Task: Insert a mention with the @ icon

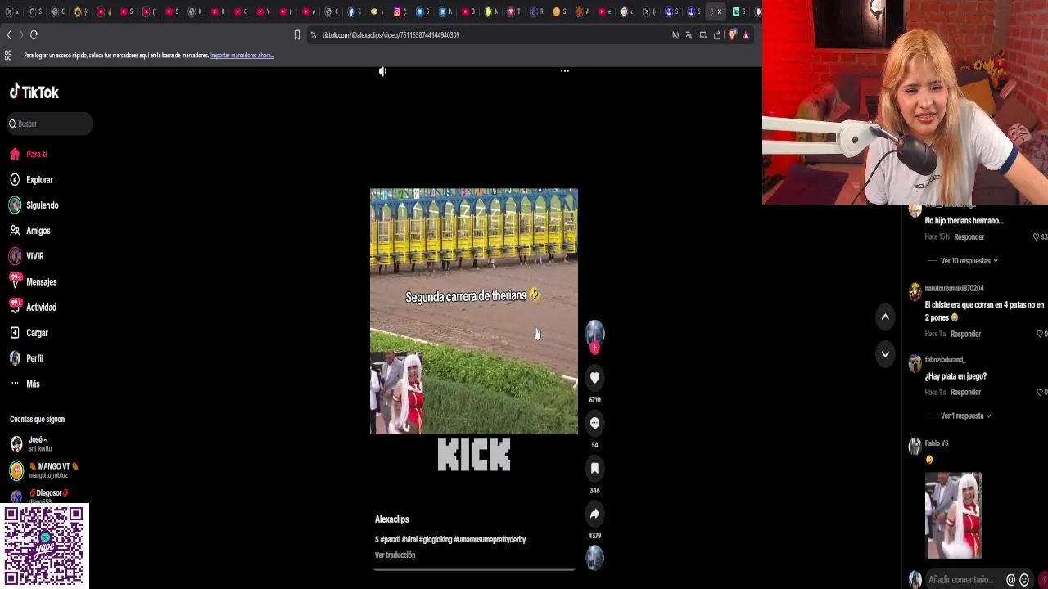Action: pyautogui.click(x=1011, y=580)
